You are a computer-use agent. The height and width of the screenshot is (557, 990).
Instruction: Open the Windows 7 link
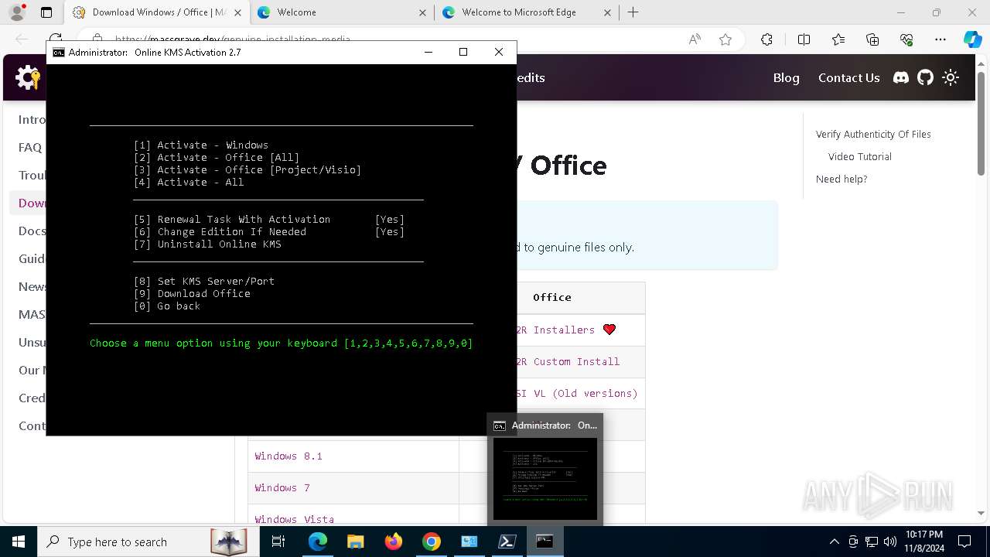tap(282, 487)
